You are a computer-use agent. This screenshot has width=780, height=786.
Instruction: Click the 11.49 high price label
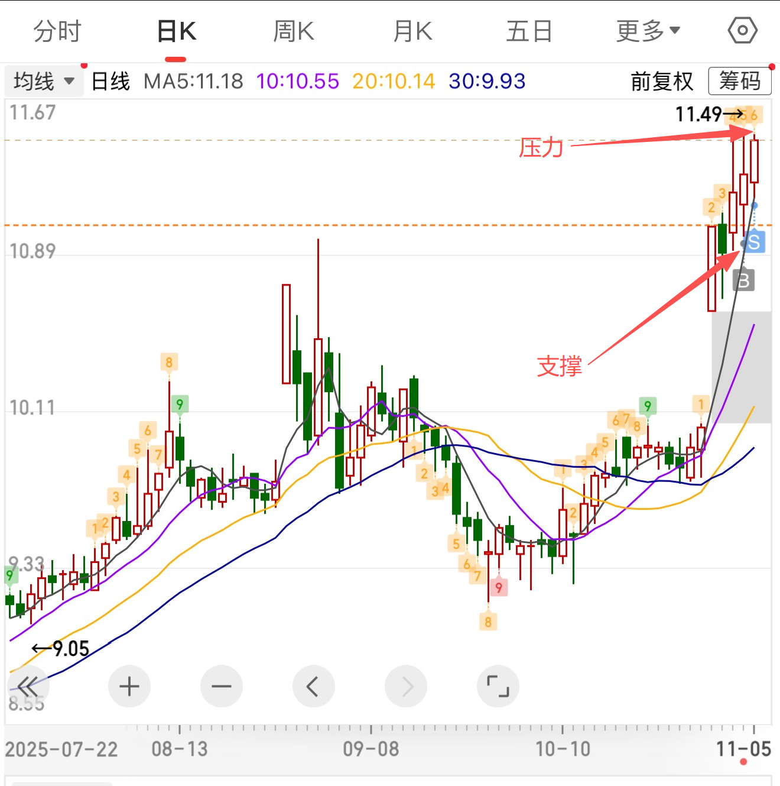[699, 114]
